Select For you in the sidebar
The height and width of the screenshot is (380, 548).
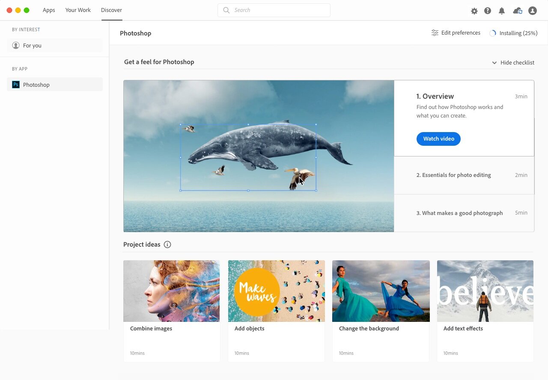[55, 45]
